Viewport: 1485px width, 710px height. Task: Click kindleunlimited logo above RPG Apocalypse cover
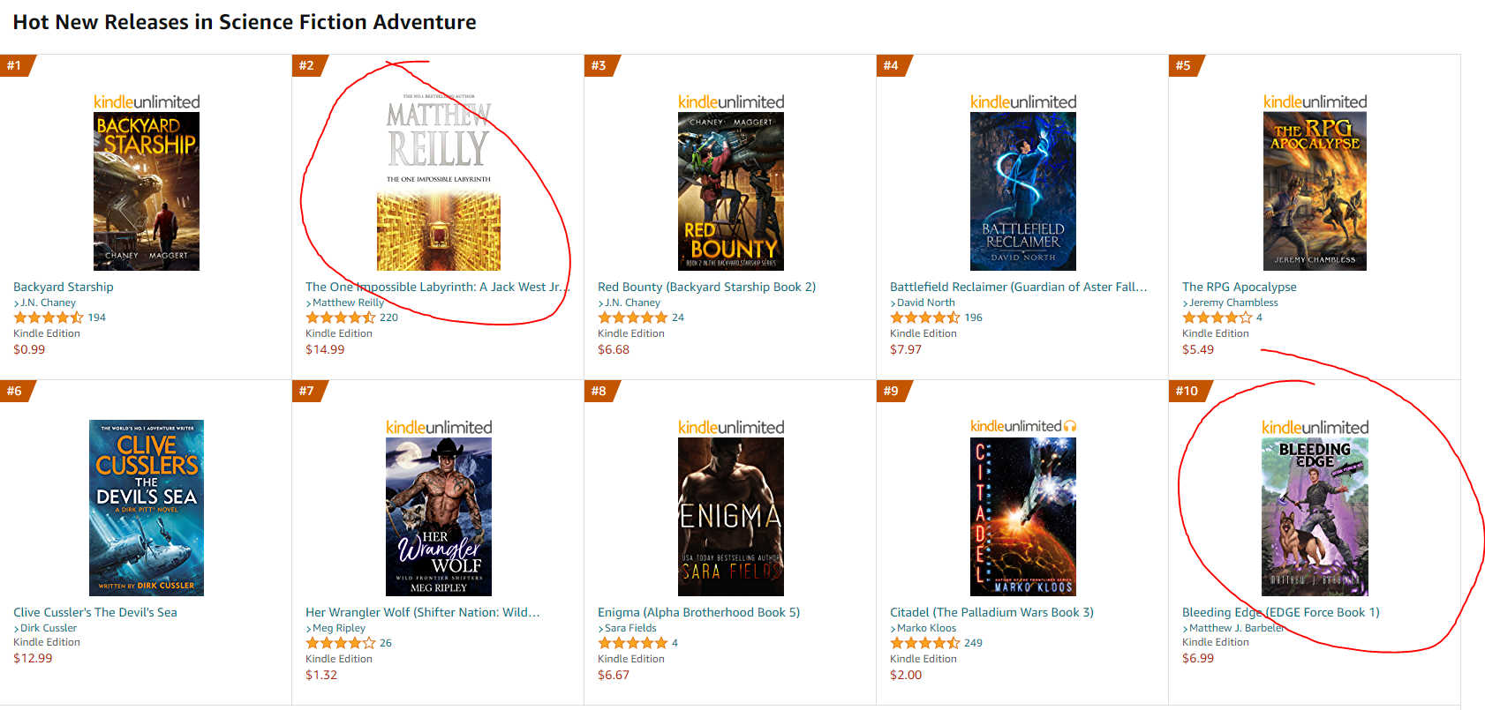coord(1315,102)
